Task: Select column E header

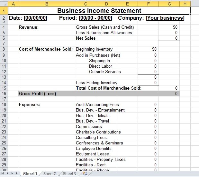Action: click(x=127, y=4)
